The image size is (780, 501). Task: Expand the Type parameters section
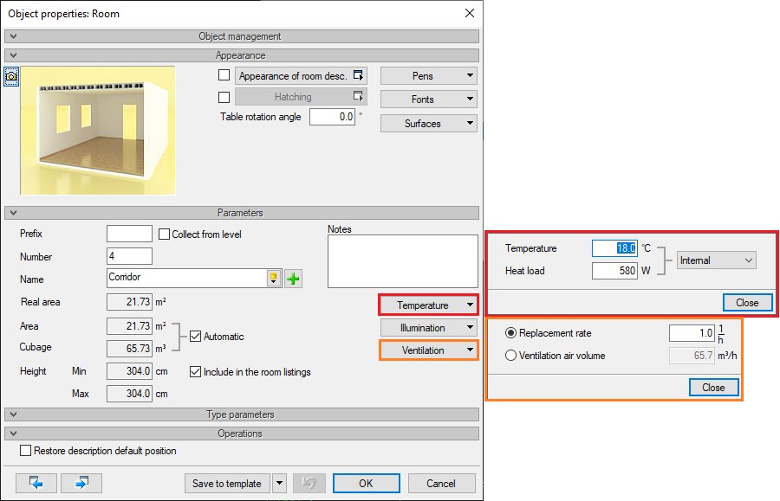click(x=242, y=414)
